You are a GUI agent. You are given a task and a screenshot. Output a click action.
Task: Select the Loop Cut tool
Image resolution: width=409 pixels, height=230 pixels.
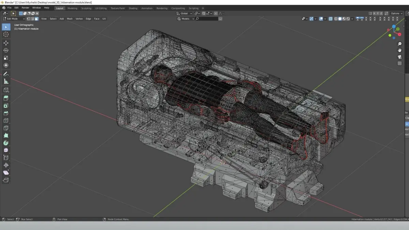pyautogui.click(x=6, y=121)
